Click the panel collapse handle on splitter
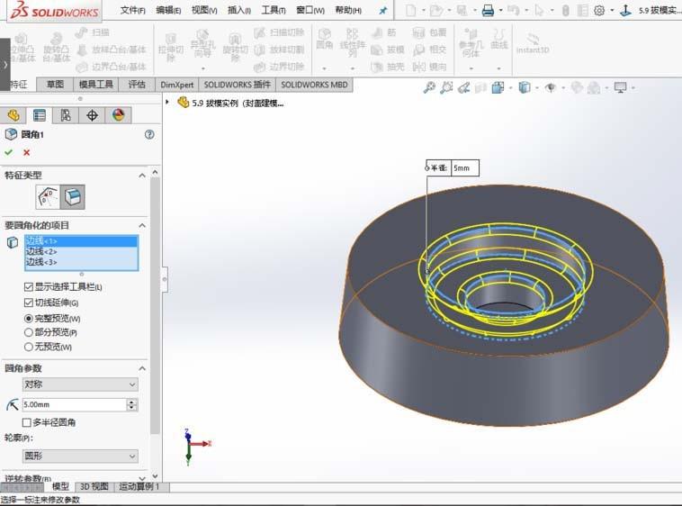The height and width of the screenshot is (506, 682). (165, 279)
